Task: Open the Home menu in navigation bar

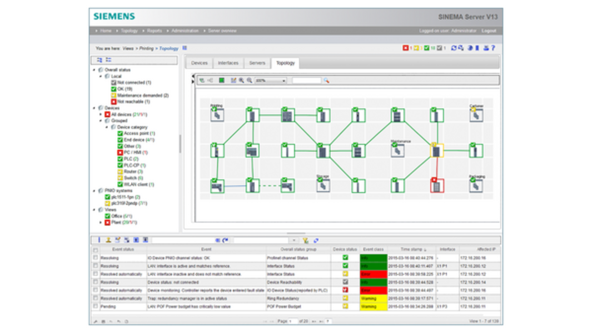Action: point(106,31)
